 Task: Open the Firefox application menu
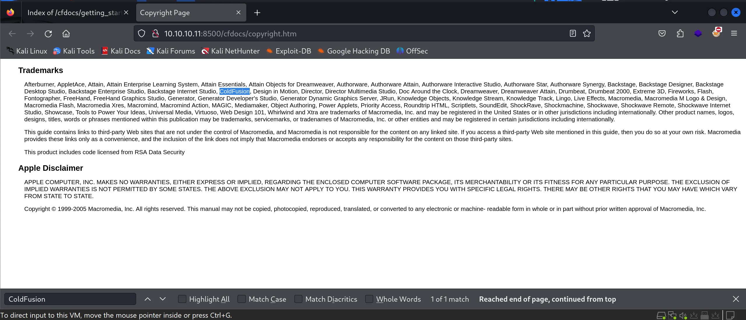(x=734, y=34)
